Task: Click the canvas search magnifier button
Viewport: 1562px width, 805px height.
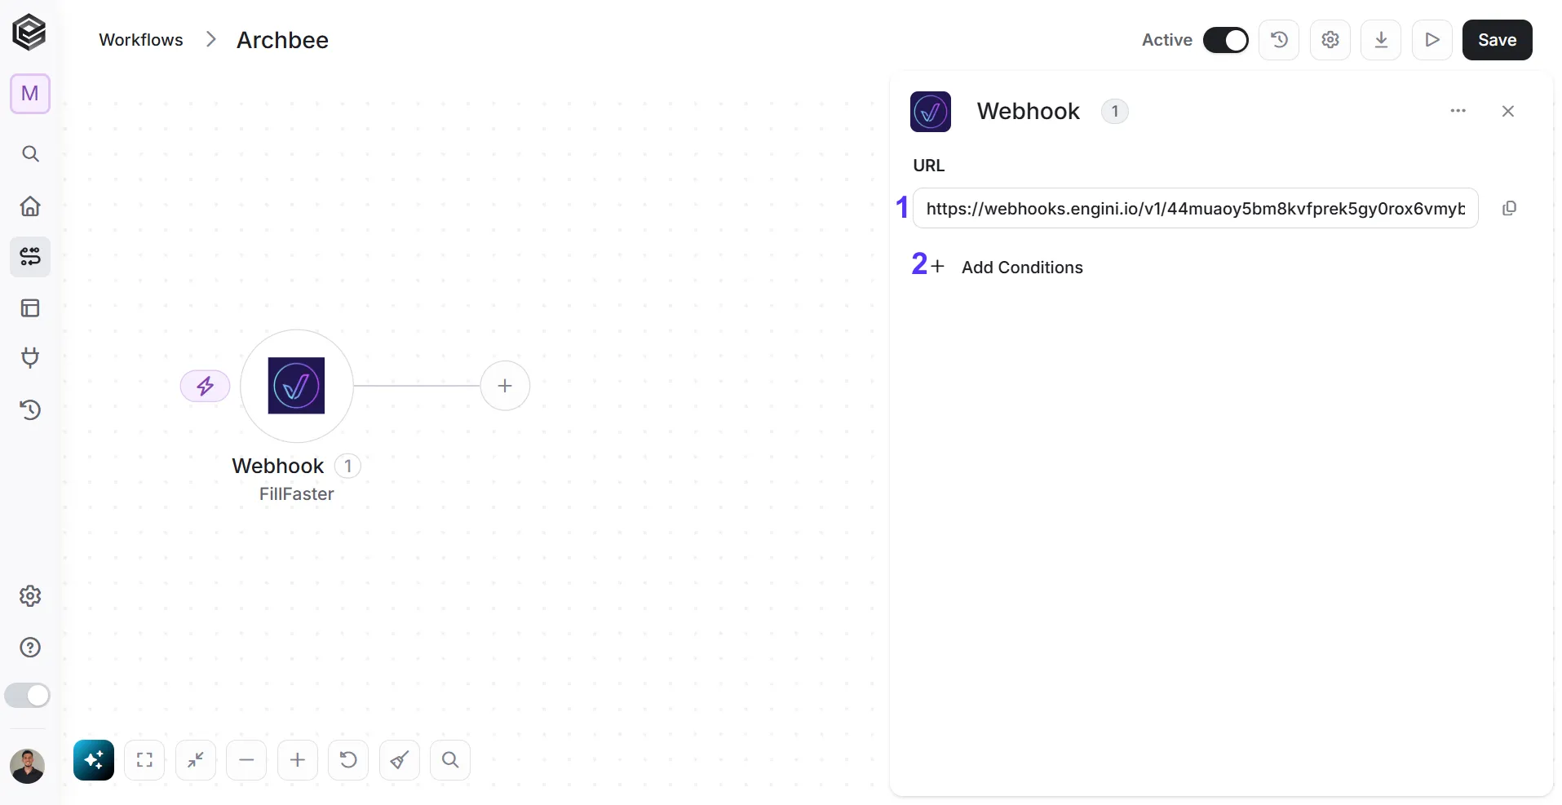Action: point(450,760)
